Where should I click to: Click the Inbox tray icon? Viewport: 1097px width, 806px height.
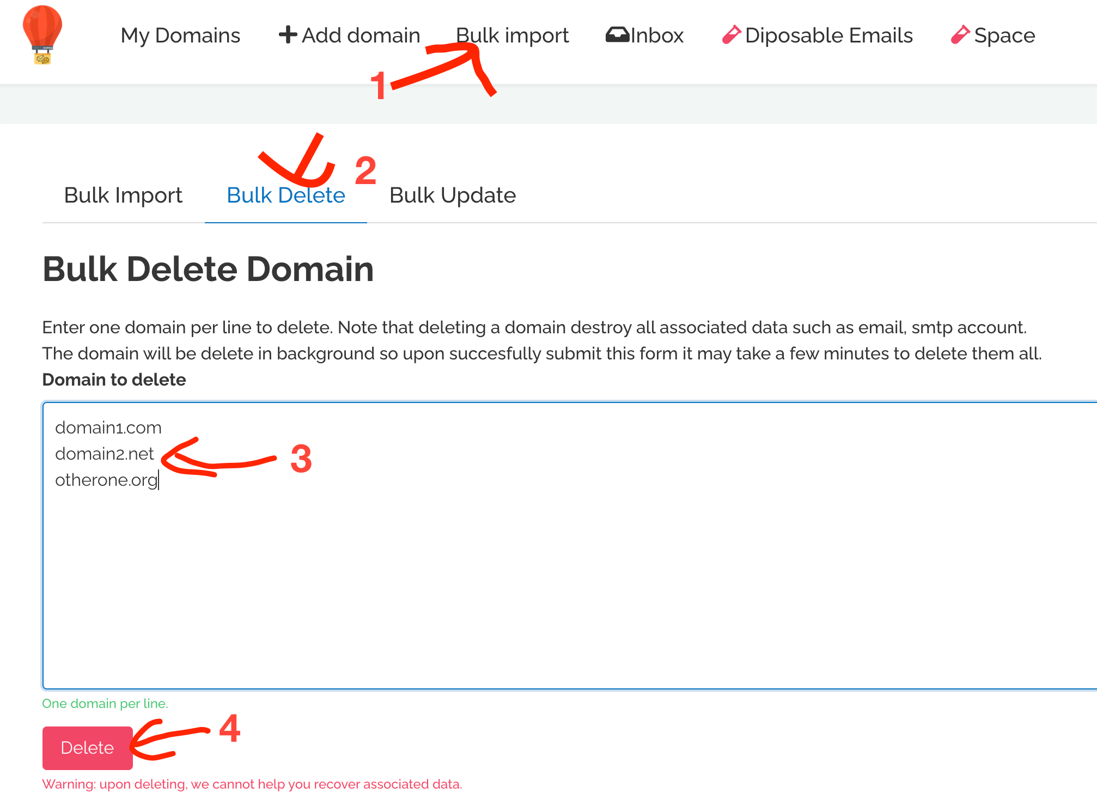pyautogui.click(x=617, y=35)
